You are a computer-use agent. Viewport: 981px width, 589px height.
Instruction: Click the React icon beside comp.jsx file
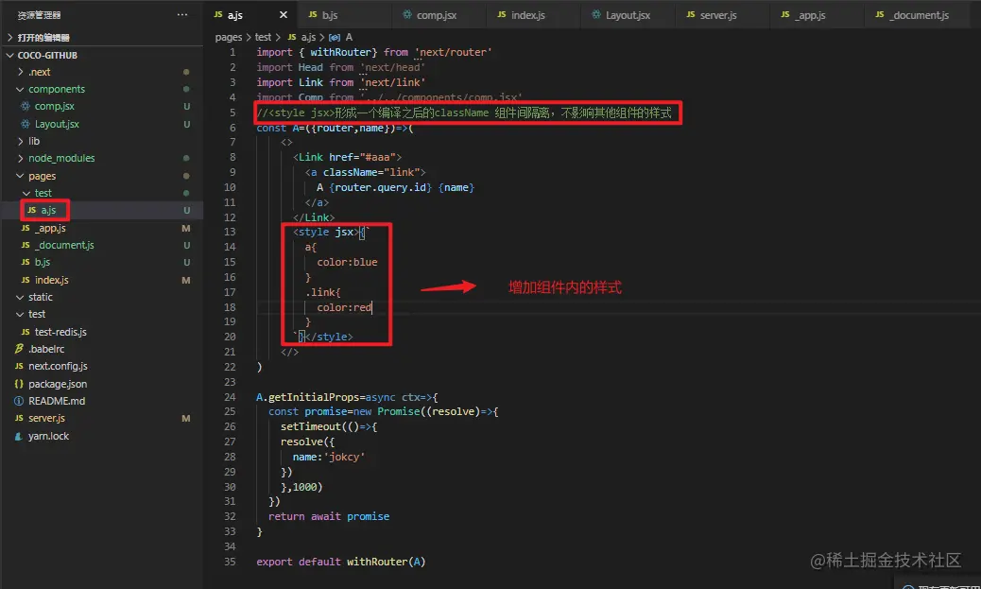click(25, 107)
